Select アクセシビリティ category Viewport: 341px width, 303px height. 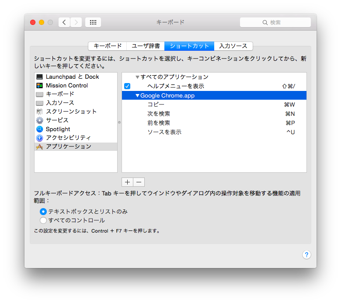(76, 138)
